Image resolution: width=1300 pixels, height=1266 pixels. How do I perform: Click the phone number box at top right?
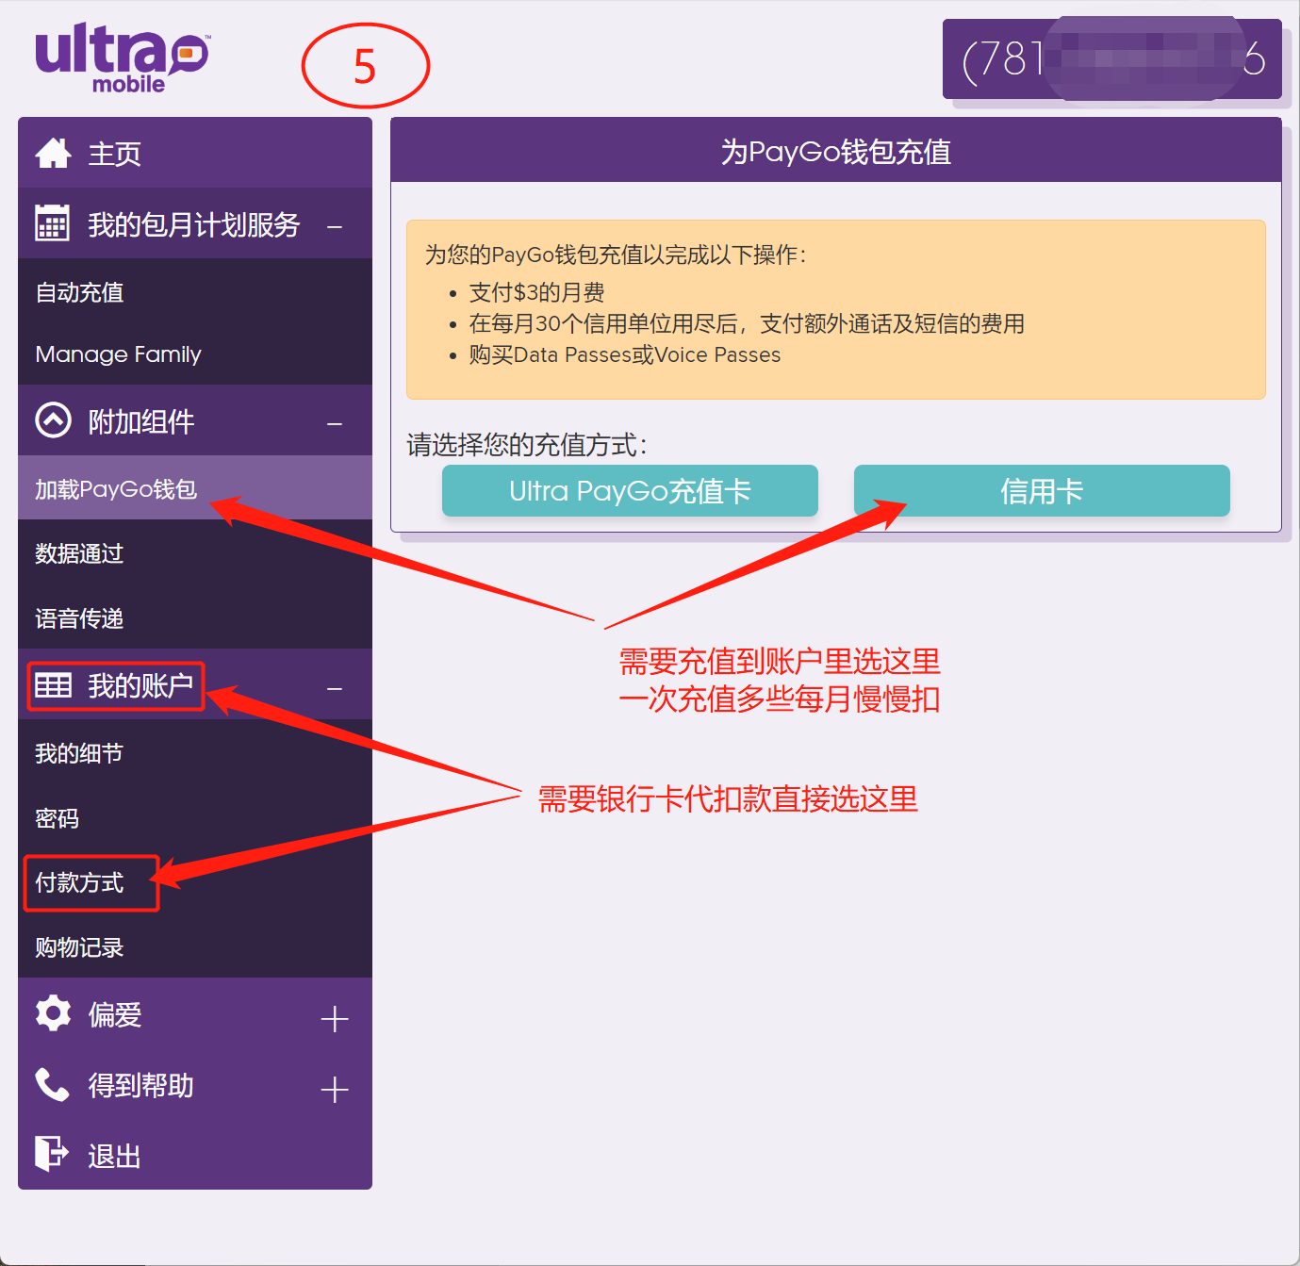point(1112,58)
